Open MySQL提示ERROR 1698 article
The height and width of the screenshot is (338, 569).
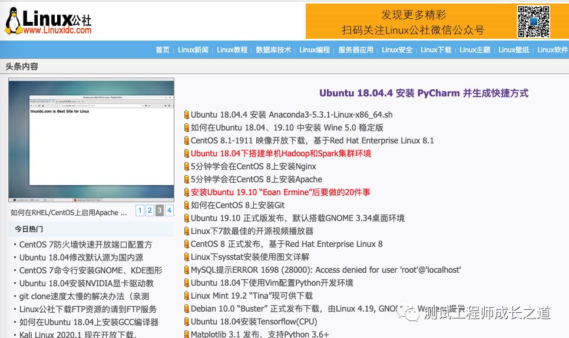tap(326, 270)
